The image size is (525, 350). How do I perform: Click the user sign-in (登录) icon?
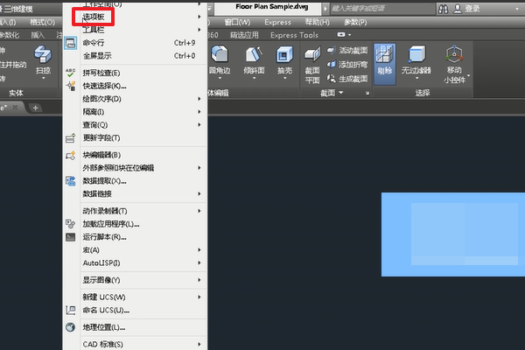(x=458, y=9)
